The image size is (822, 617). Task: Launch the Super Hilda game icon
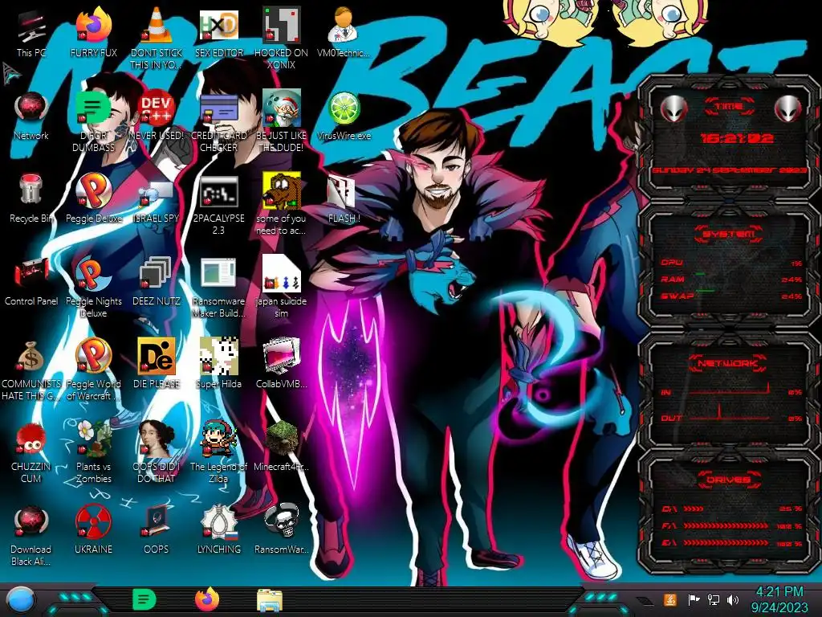(218, 365)
